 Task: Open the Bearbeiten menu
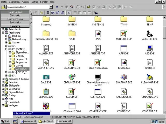pyautogui.click(x=14, y=2)
